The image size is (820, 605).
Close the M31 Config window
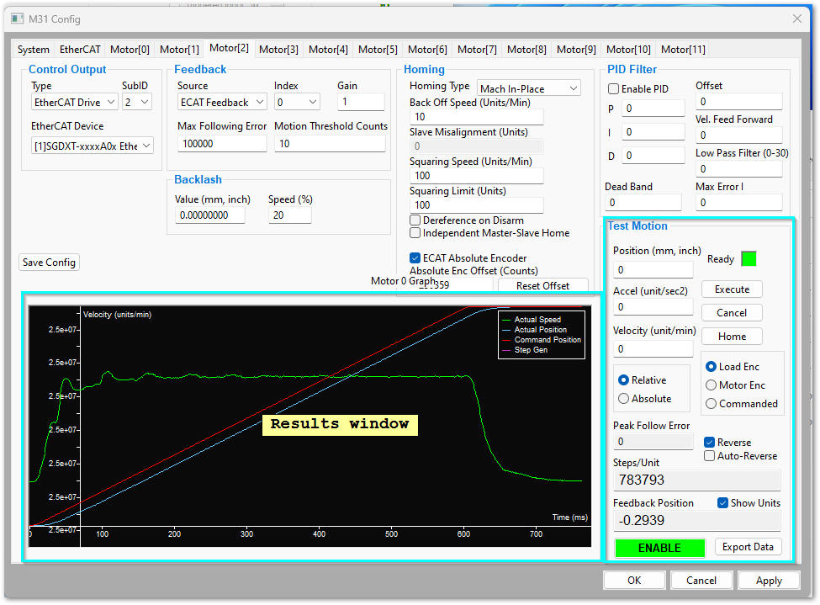(x=797, y=19)
